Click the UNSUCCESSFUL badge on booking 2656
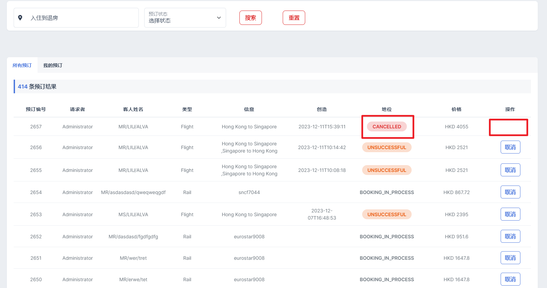The width and height of the screenshot is (547, 288). pyautogui.click(x=387, y=147)
